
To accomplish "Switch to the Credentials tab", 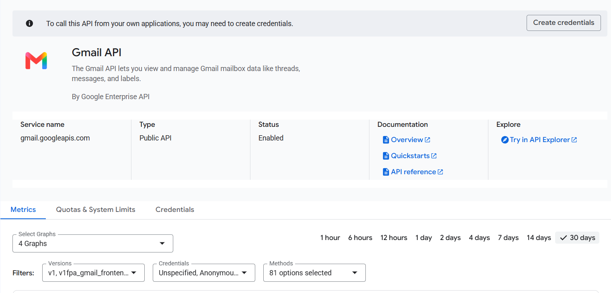I will point(175,210).
